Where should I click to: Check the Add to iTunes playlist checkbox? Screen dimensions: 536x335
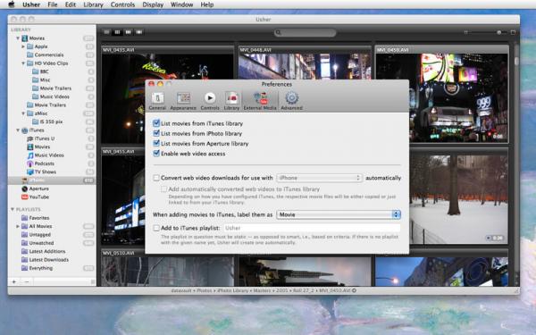pyautogui.click(x=156, y=228)
